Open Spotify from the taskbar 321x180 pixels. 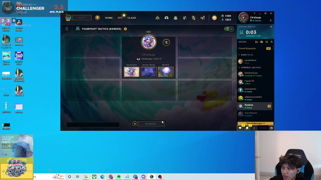point(119,176)
